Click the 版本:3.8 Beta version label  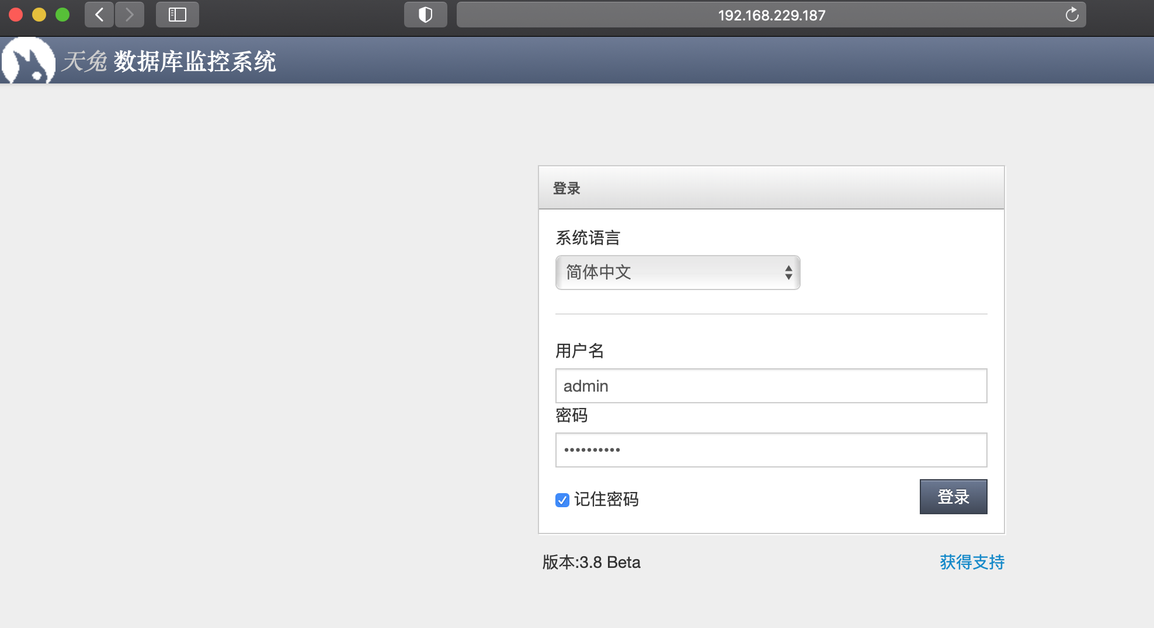point(590,562)
